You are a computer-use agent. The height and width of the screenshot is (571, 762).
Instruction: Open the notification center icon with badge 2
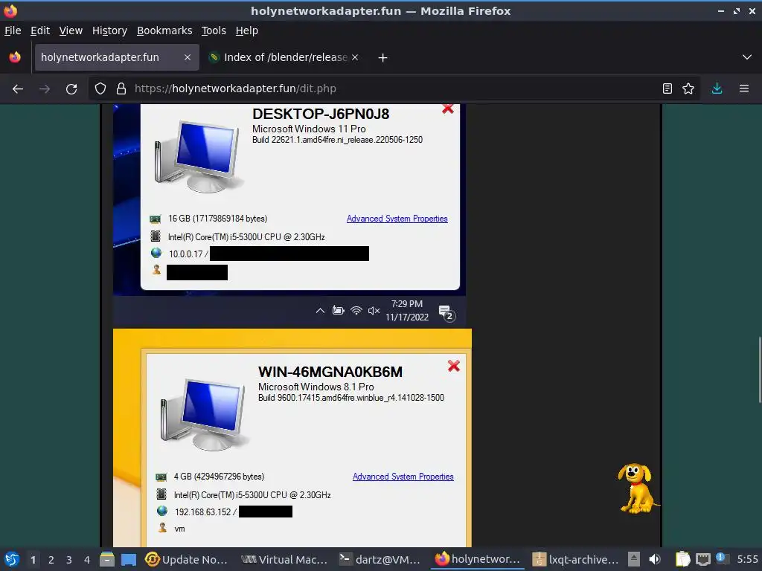[446, 313]
